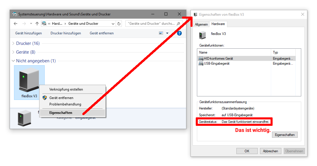Click the Typ column header
317x166 pixels.
283,52
